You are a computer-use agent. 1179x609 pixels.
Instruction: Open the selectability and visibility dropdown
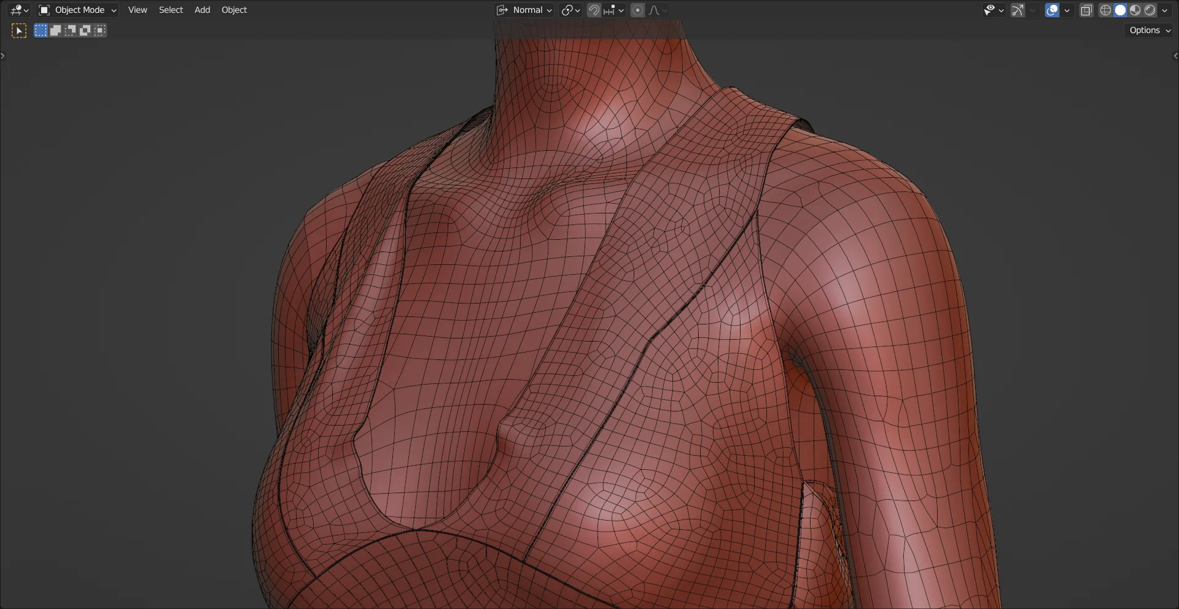(993, 10)
